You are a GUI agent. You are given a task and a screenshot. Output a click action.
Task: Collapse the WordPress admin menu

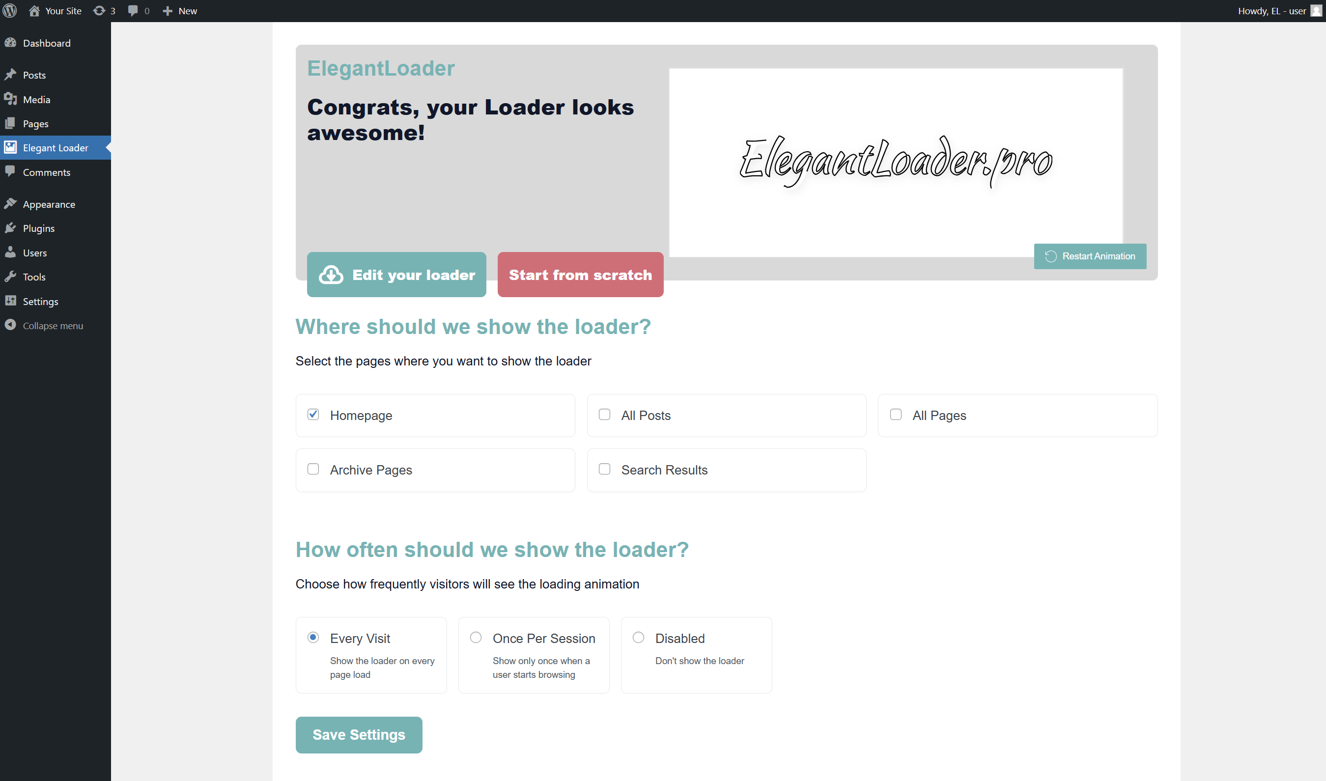coord(52,325)
